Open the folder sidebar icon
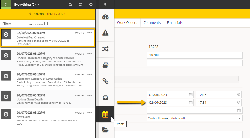Viewport: 250px width, 138px height. (x=105, y=130)
